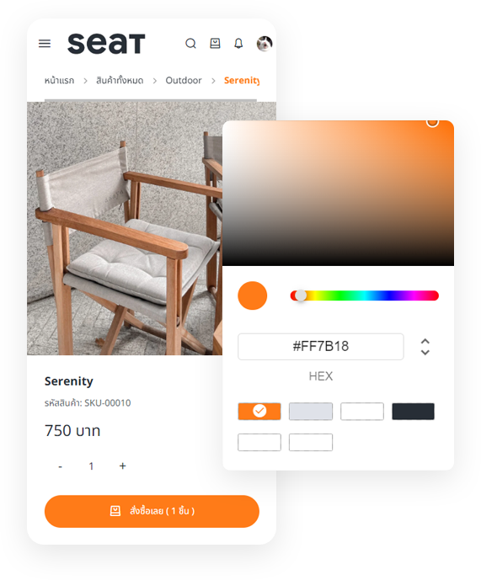Switch color format with HEX arrows
This screenshot has width=481, height=580.
(425, 347)
